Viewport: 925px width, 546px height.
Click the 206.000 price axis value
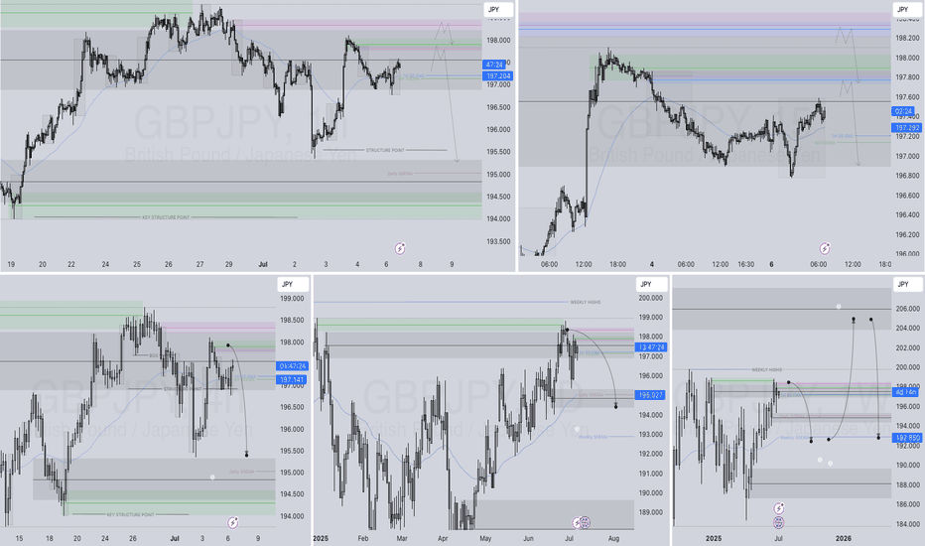(908, 309)
